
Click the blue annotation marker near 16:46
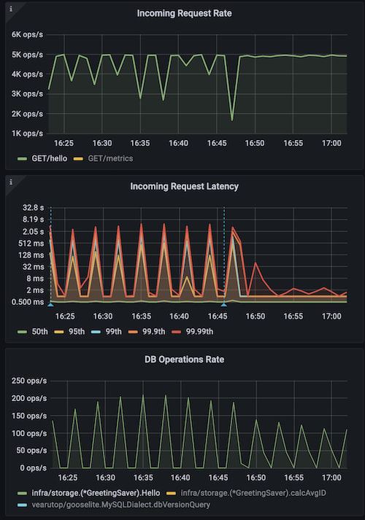tap(224, 304)
